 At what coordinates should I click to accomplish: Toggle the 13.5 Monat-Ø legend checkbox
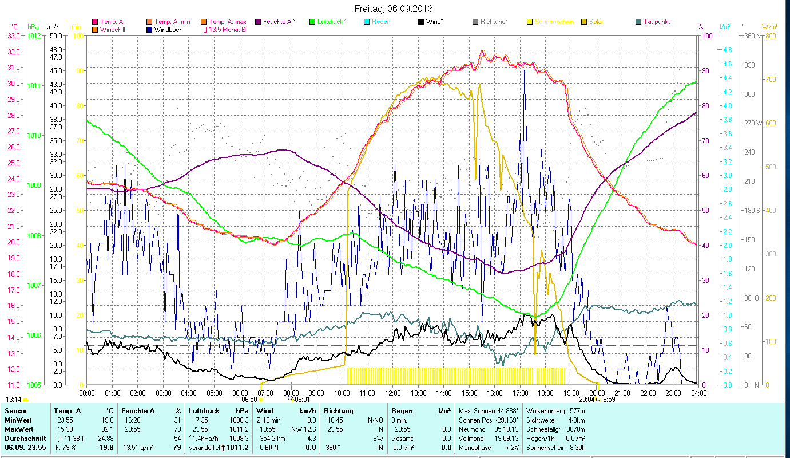click(x=203, y=29)
